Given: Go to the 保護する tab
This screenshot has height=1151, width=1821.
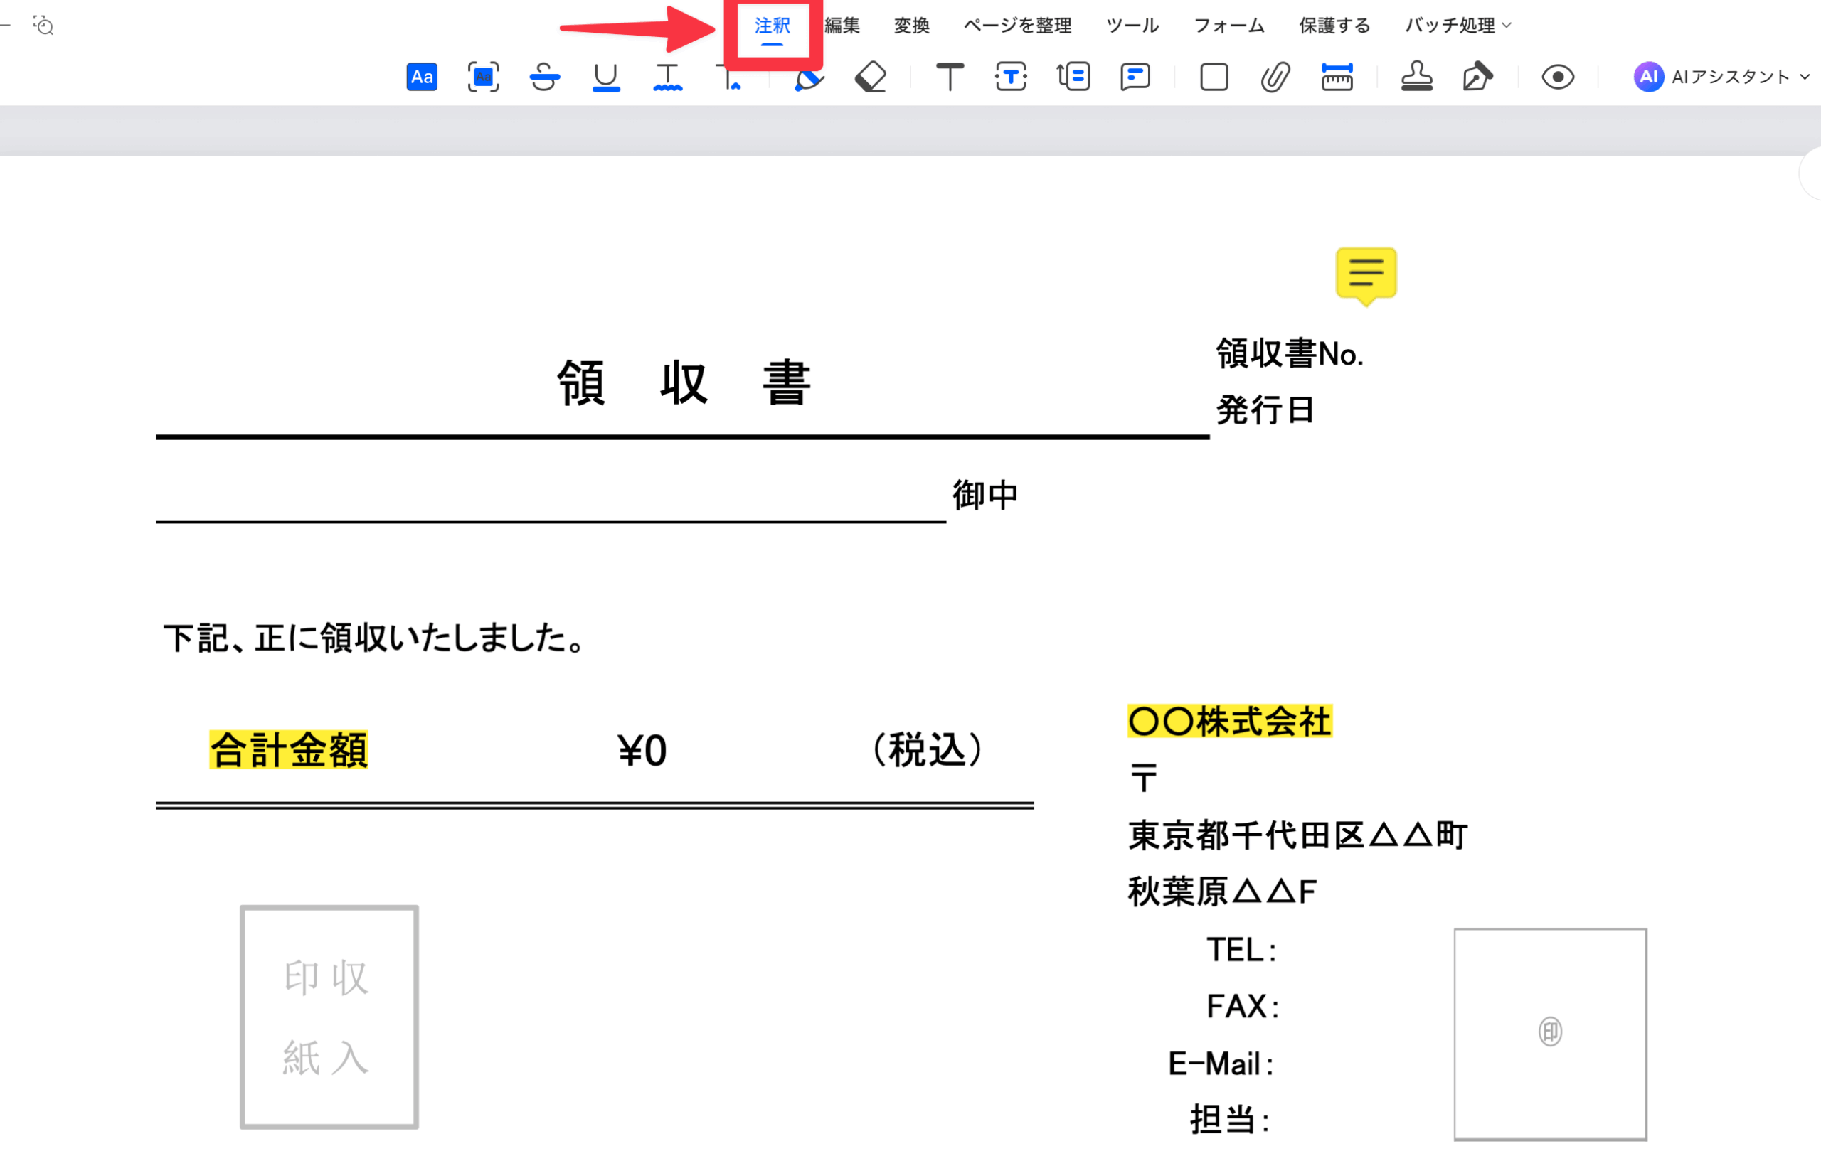Looking at the screenshot, I should point(1334,26).
